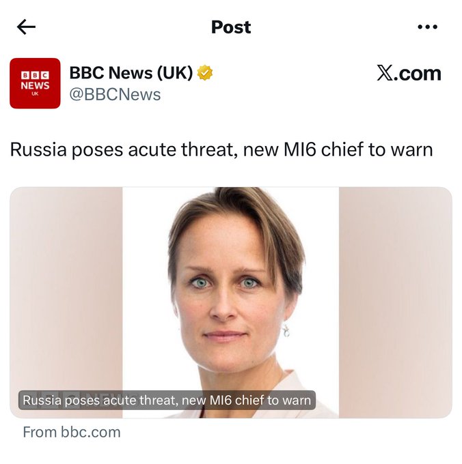Tap the caption overlay on the image
Viewport: 462px width, 464px height.
[167, 400]
